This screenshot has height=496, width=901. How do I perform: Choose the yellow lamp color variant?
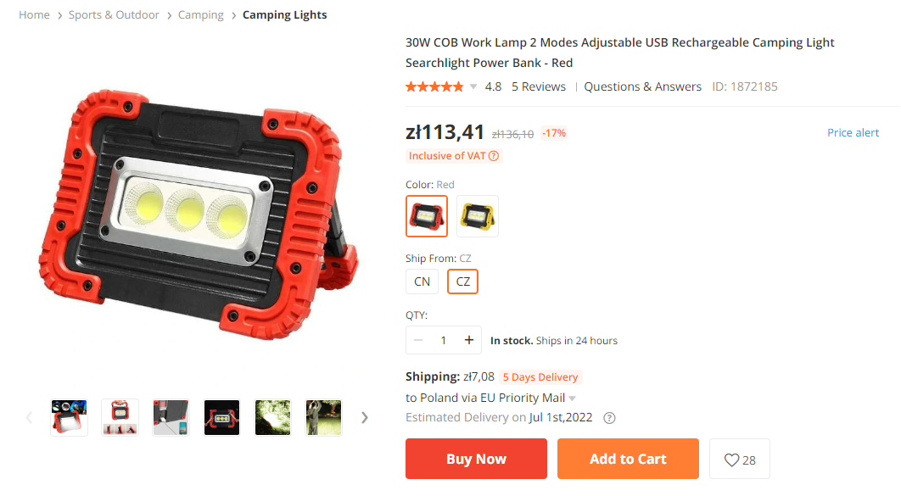point(478,216)
